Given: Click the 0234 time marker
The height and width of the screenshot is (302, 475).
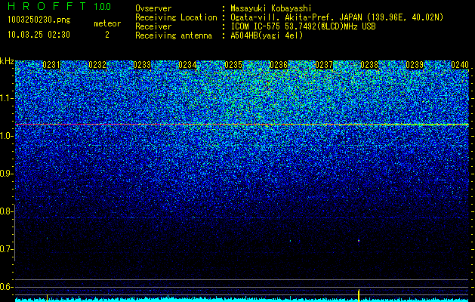Looking at the screenshot, I should 187,65.
